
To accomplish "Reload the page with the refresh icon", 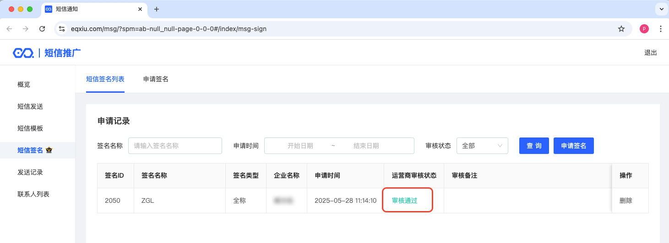I will pyautogui.click(x=42, y=29).
